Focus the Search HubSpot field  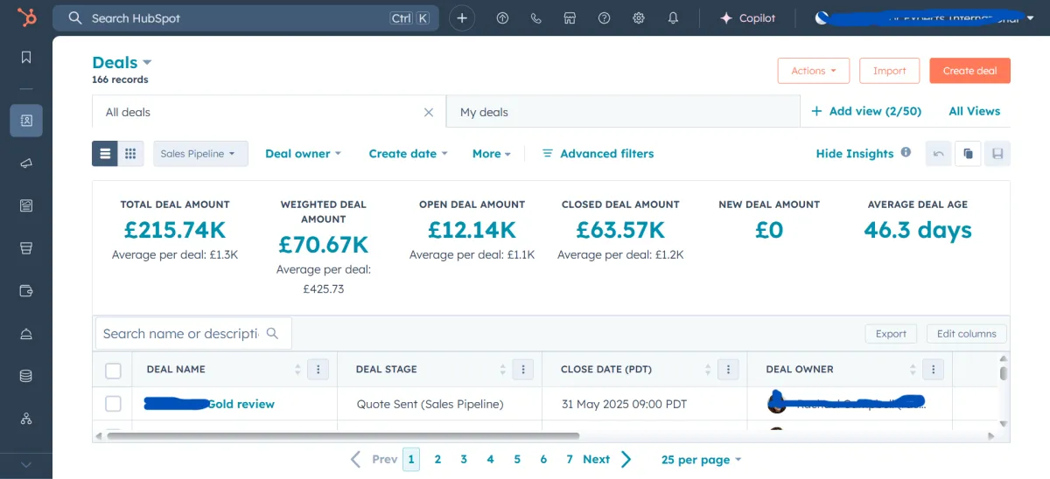[x=246, y=17]
